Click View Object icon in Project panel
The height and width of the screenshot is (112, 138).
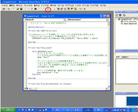tap(120, 15)
